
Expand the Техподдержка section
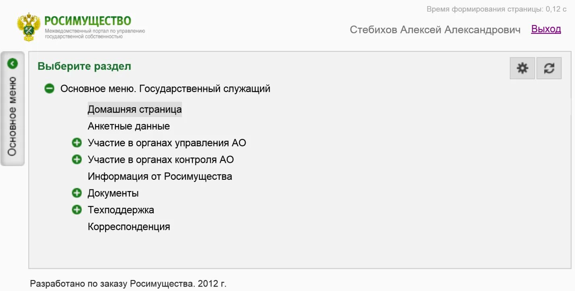point(77,210)
